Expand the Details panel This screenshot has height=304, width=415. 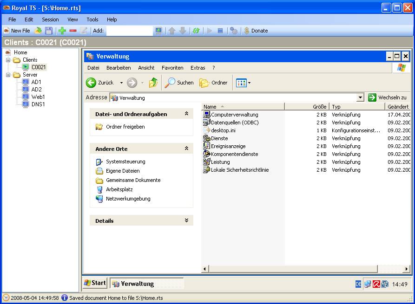tap(187, 220)
